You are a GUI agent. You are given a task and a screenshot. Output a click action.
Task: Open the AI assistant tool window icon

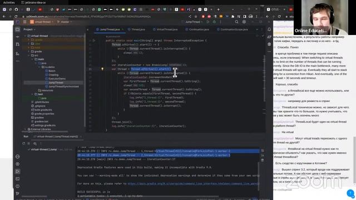point(269,44)
